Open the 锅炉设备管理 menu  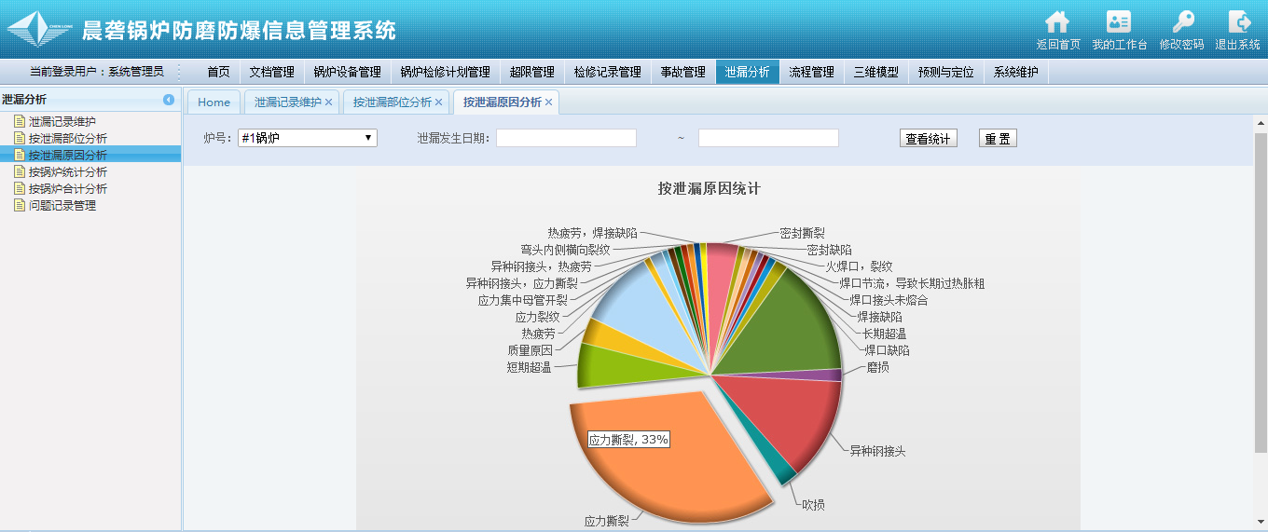pyautogui.click(x=347, y=72)
